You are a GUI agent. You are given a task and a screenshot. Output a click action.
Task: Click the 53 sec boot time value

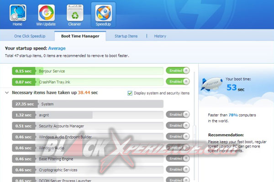(x=235, y=88)
